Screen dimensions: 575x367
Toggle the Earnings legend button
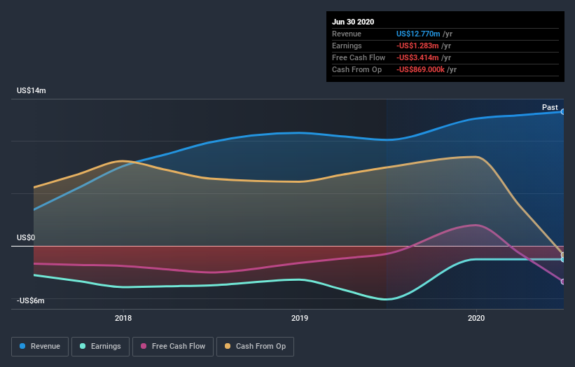100,347
